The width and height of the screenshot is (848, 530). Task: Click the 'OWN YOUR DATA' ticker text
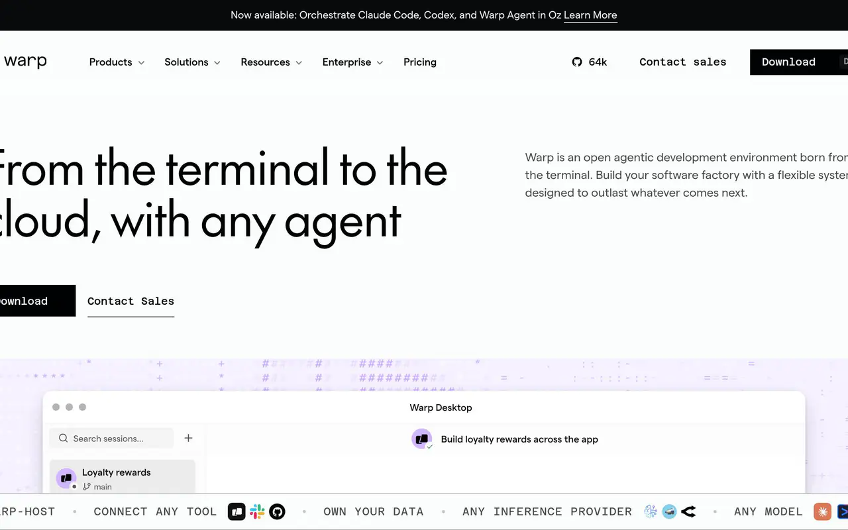pos(374,511)
